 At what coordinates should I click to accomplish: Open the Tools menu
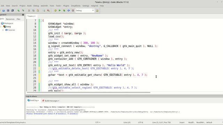pos(52,6)
